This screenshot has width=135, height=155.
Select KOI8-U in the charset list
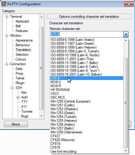coord(87,82)
